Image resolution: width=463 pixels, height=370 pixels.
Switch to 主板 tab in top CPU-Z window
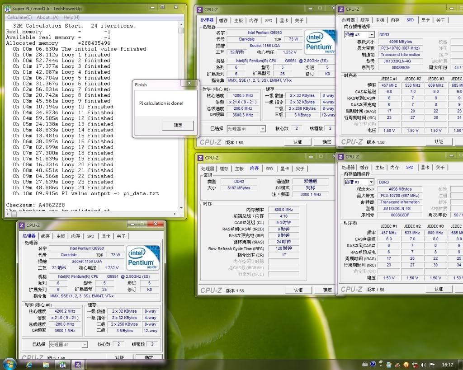239,20
